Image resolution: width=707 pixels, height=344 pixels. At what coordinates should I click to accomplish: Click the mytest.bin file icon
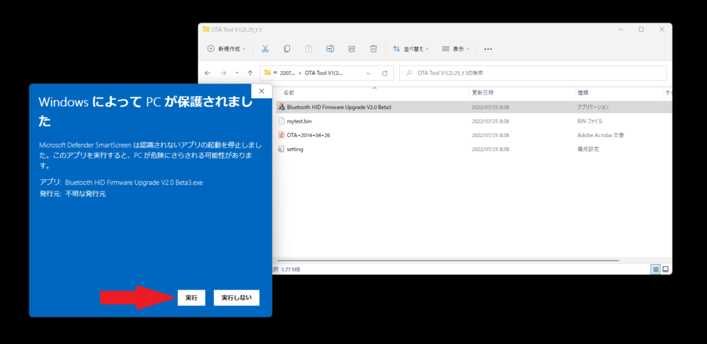tap(282, 121)
